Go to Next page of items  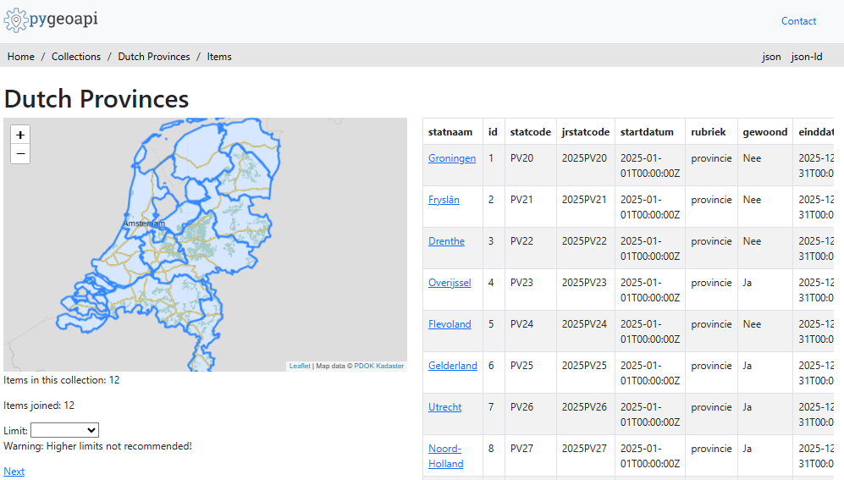(14, 472)
